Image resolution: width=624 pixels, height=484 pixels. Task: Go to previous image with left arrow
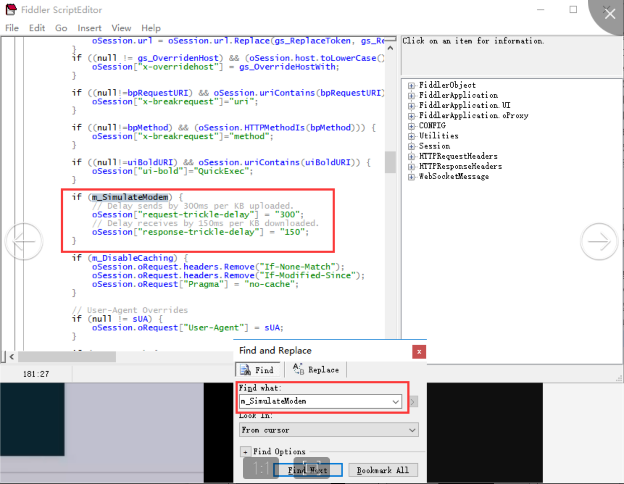point(24,241)
